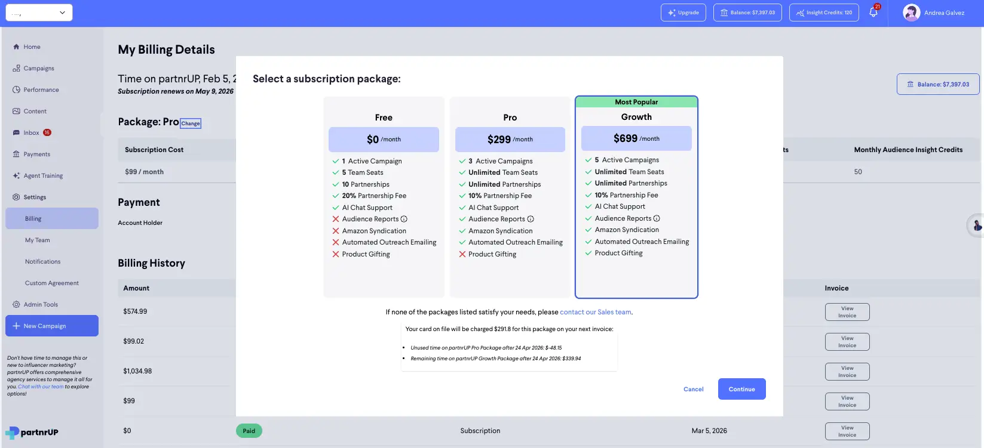
Task: Click the Campaigns sidebar icon
Action: click(x=16, y=68)
